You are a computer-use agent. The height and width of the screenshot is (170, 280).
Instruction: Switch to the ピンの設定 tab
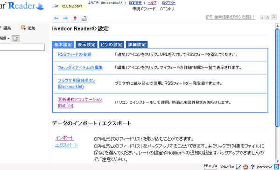point(111,45)
